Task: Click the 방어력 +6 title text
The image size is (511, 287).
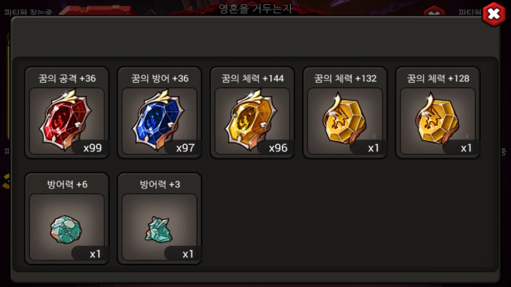Action: pos(67,185)
